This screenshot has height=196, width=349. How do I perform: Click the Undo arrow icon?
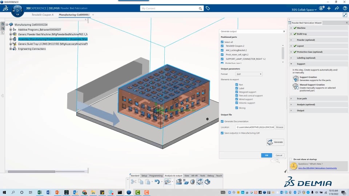(157, 182)
